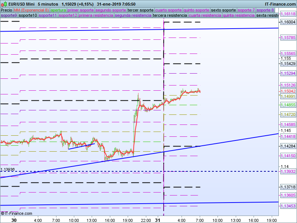Select the 'apertura' legend label
Image resolution: width=297 pixels, height=223 pixels.
point(58,10)
